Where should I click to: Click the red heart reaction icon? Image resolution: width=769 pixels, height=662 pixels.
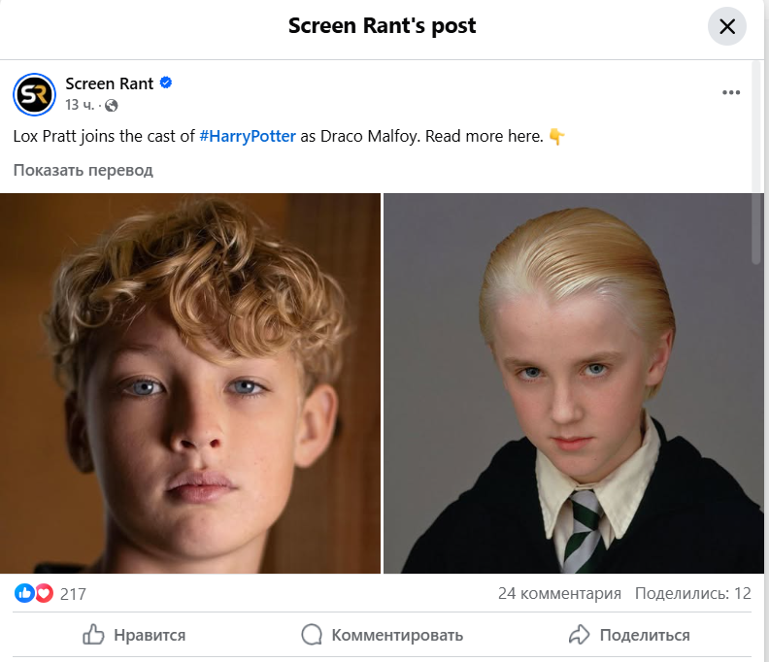click(x=44, y=593)
